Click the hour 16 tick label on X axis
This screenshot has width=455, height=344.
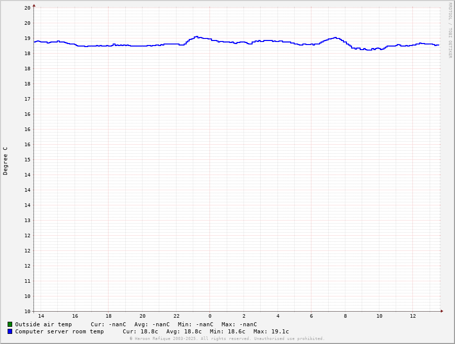(75, 316)
